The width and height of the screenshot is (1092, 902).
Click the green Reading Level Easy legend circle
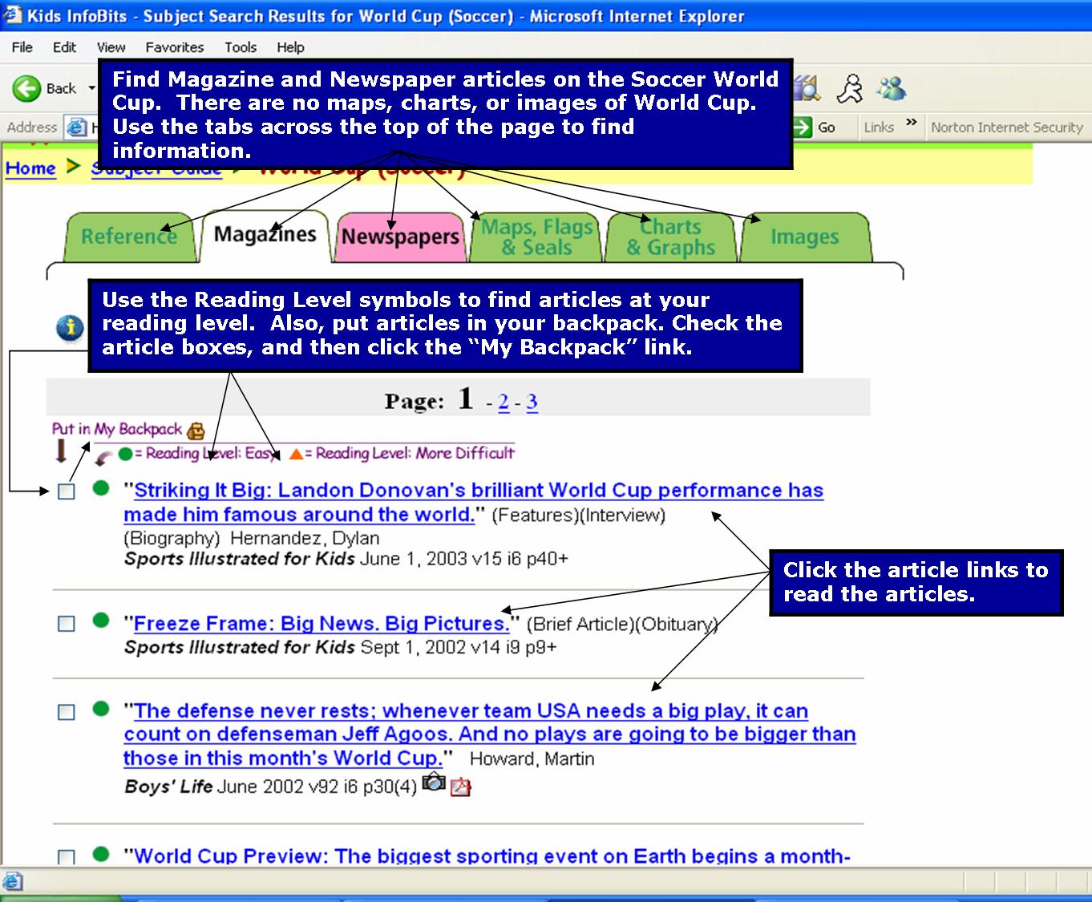(x=125, y=454)
